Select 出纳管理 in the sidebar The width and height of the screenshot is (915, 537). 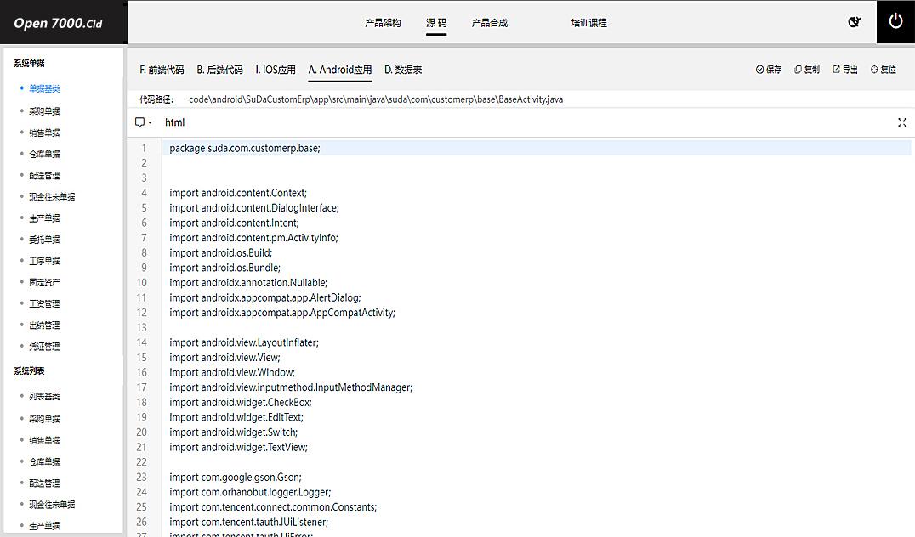click(x=44, y=325)
